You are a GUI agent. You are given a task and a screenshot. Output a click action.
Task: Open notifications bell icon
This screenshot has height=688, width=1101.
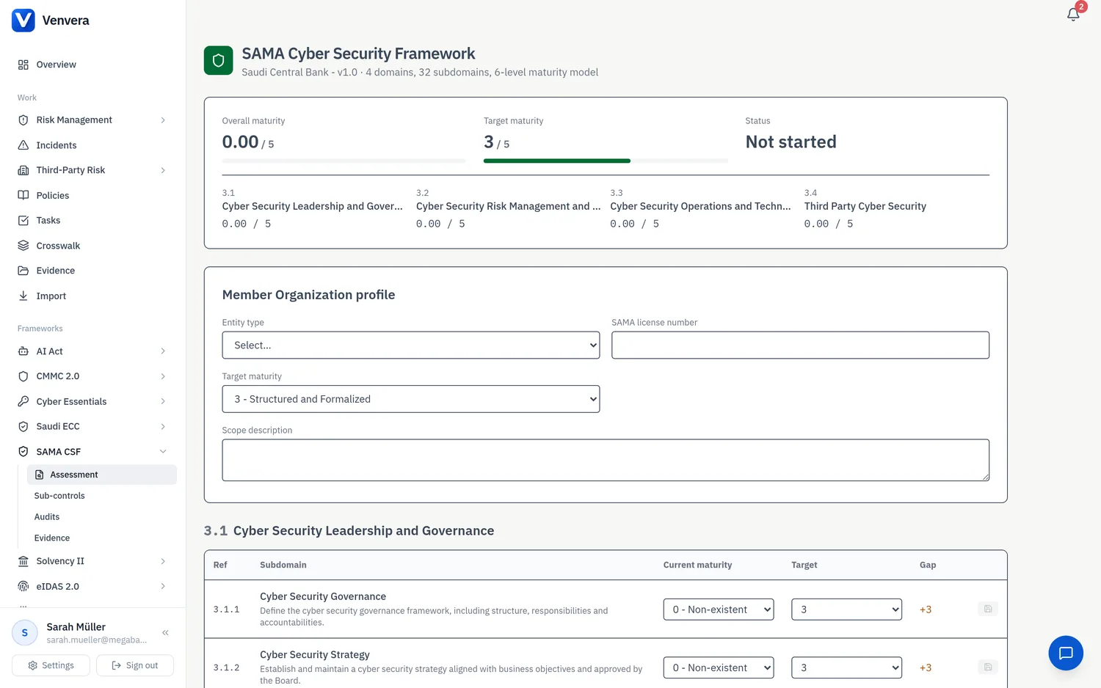coord(1073,14)
